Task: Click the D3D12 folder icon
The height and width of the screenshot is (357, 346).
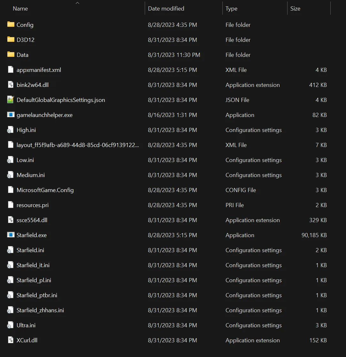Action: (11, 39)
